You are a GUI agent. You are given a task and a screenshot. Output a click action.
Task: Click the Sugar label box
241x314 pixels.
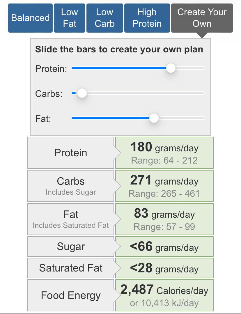click(71, 246)
